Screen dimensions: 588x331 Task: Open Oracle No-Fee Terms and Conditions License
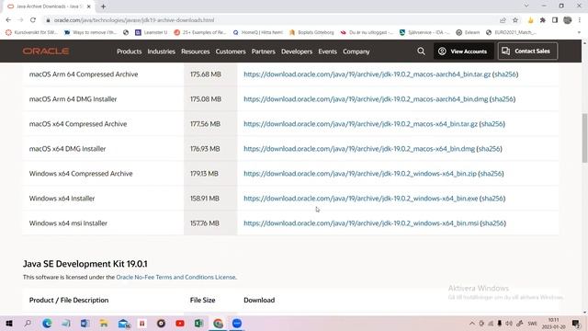point(175,277)
